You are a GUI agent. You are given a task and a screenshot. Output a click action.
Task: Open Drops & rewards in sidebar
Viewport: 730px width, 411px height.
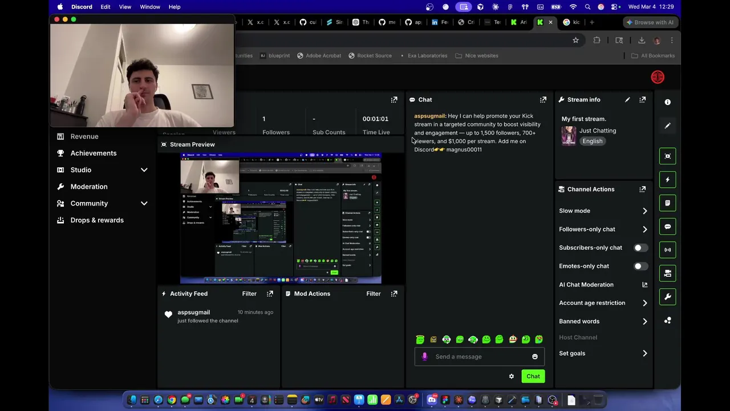point(97,220)
